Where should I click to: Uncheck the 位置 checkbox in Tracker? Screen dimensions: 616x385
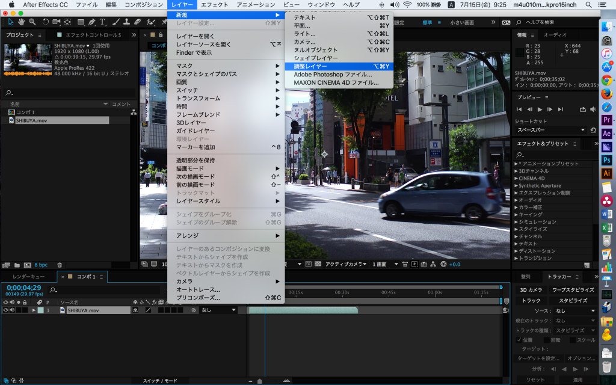pos(519,339)
